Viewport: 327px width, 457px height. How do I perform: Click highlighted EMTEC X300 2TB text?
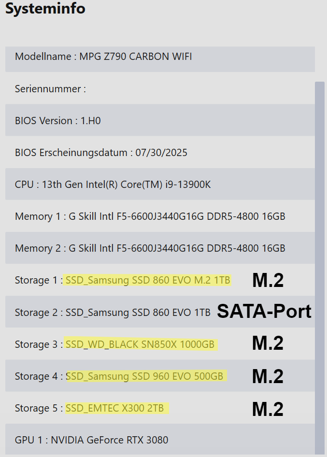point(115,408)
